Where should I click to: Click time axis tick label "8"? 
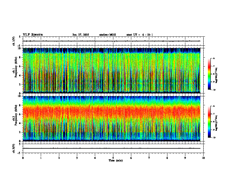pos(167,158)
